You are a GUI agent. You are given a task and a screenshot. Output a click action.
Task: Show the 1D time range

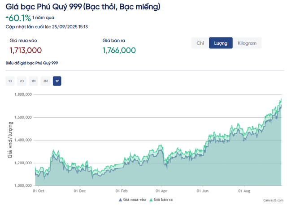point(10,81)
